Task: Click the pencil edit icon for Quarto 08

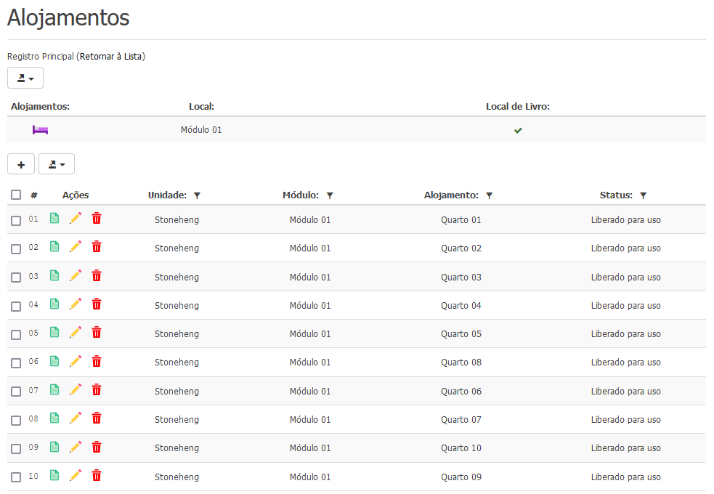Action: (x=76, y=361)
